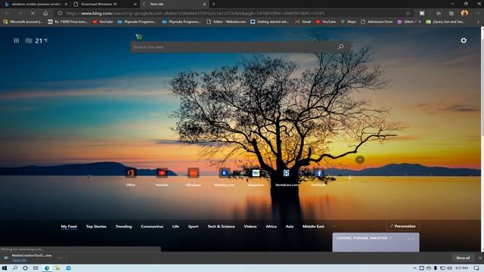
Task: Select the Asia feed tab
Action: click(x=290, y=227)
